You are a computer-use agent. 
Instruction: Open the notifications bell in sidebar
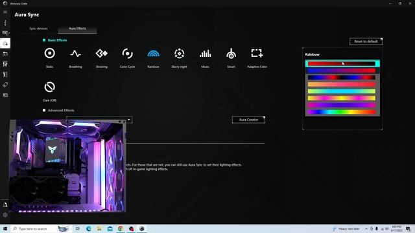coord(5,205)
